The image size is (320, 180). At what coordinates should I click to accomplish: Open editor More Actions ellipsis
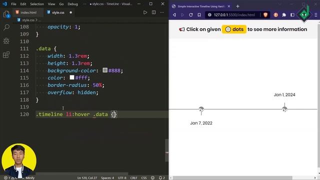click(162, 12)
